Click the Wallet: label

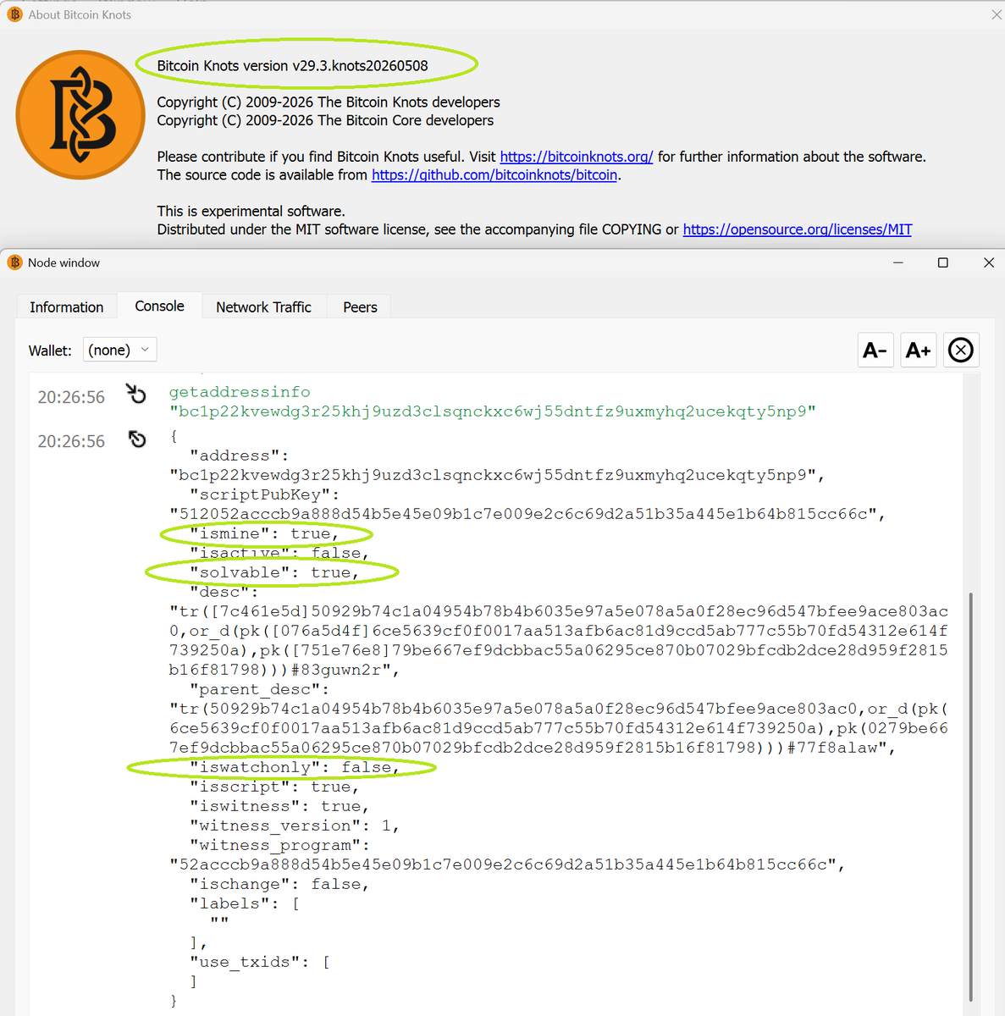50,351
